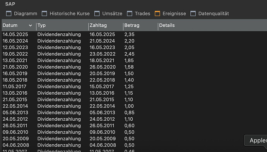The height and width of the screenshot is (152, 267).
Task: Click the Datenqualität tab icon
Action: [x=193, y=14]
